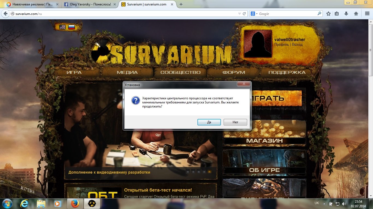The image size is (373, 209).
Task: Show hidden tray icons with the up arrow
Action: tap(324, 204)
